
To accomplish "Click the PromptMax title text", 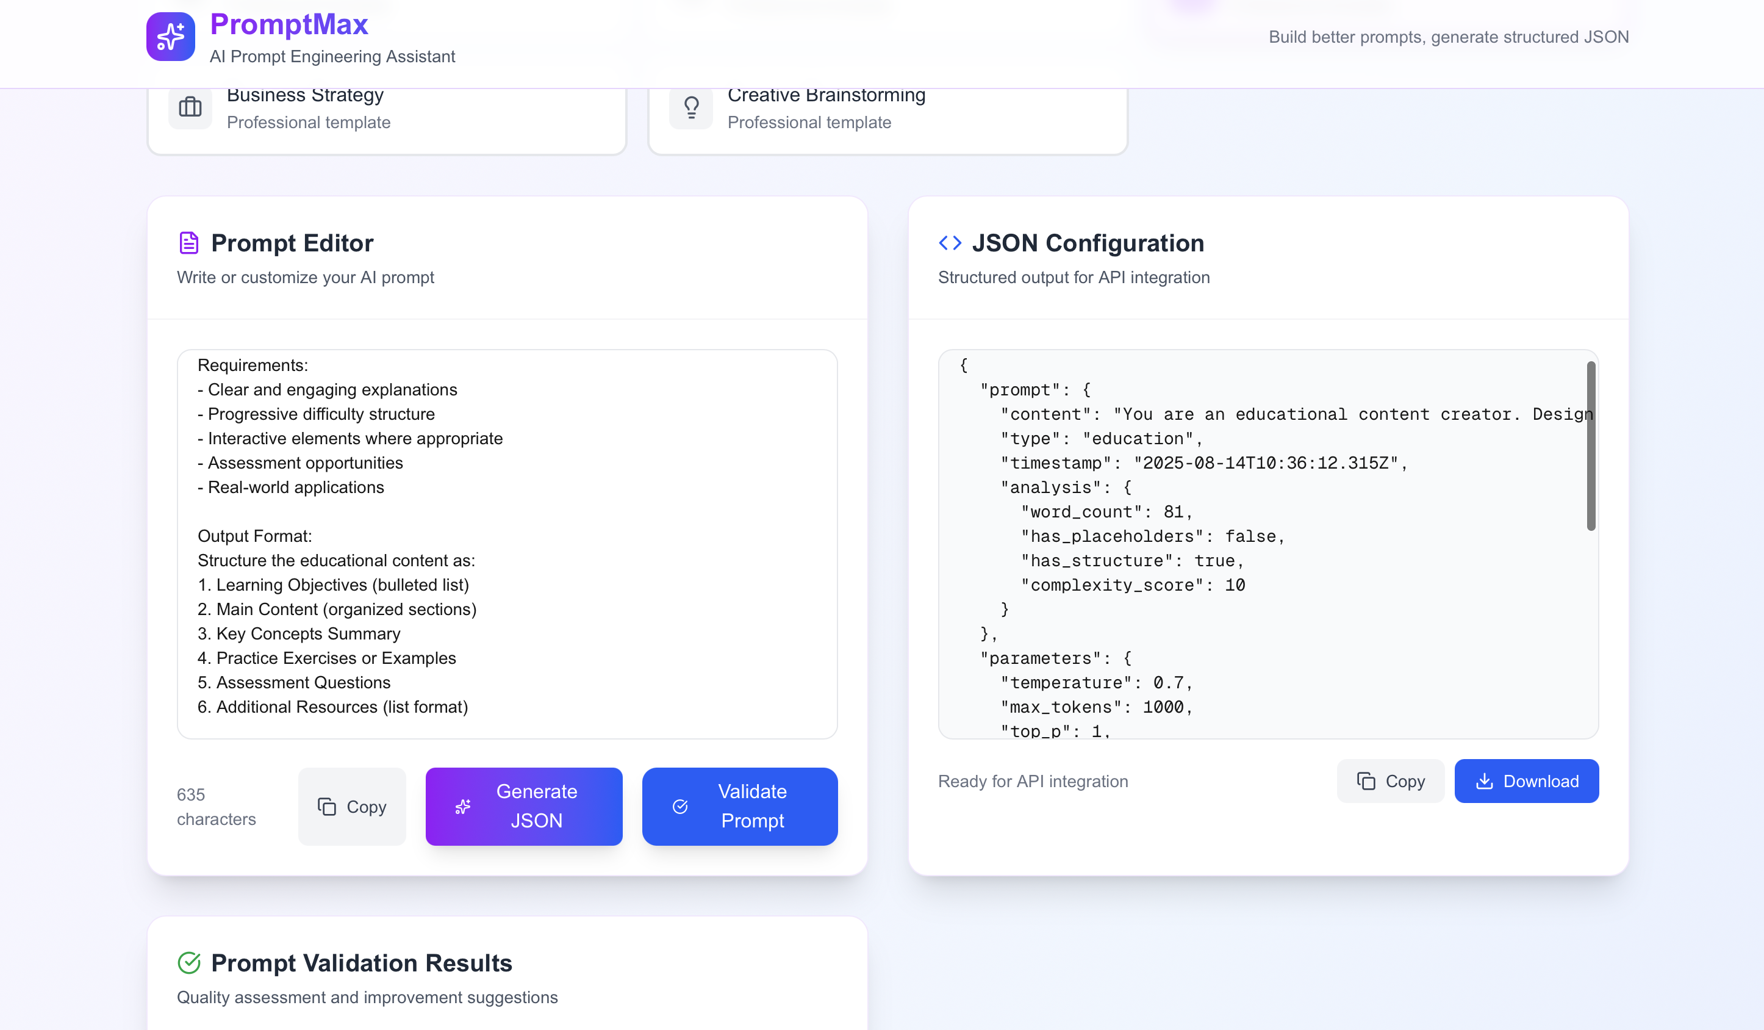I will (x=289, y=24).
